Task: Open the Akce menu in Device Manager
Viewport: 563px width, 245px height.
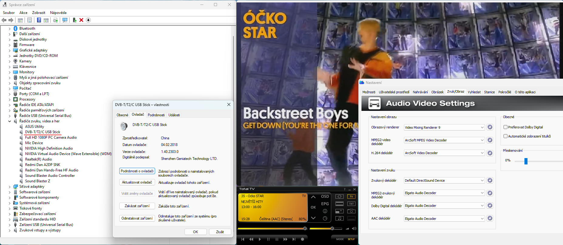Action: (x=23, y=13)
